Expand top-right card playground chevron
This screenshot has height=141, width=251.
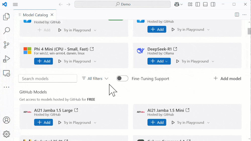point(209,30)
